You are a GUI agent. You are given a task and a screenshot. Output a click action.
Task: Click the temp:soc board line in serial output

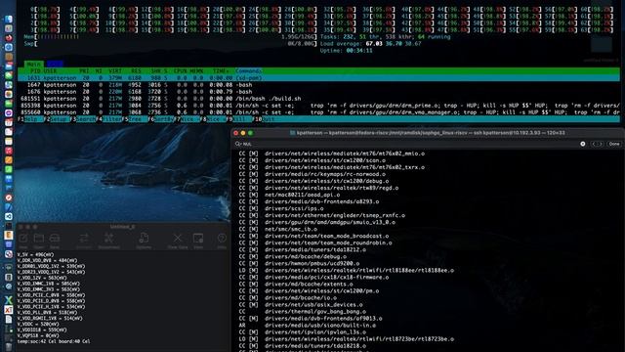pos(54,341)
